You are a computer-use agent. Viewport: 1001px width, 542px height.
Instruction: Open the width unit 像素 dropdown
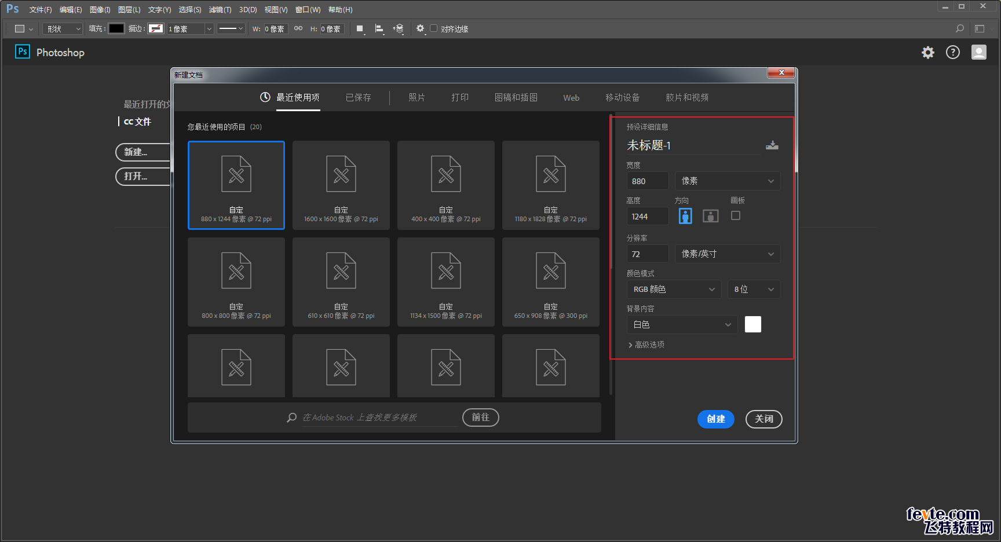tap(728, 181)
